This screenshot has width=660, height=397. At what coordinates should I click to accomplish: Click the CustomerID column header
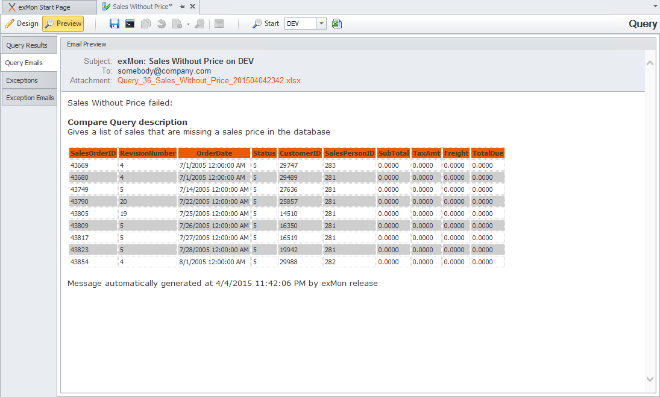pyautogui.click(x=300, y=153)
